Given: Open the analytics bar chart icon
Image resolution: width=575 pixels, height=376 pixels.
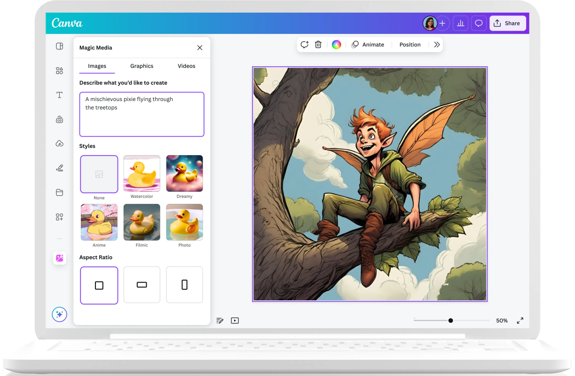Looking at the screenshot, I should click(x=460, y=23).
